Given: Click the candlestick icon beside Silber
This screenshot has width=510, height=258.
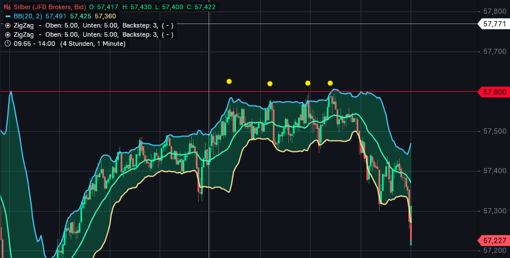Looking at the screenshot, I should pos(7,7).
